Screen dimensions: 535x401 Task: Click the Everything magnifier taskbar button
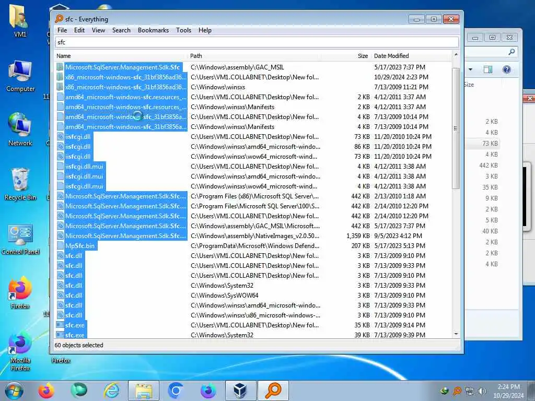pos(273,391)
